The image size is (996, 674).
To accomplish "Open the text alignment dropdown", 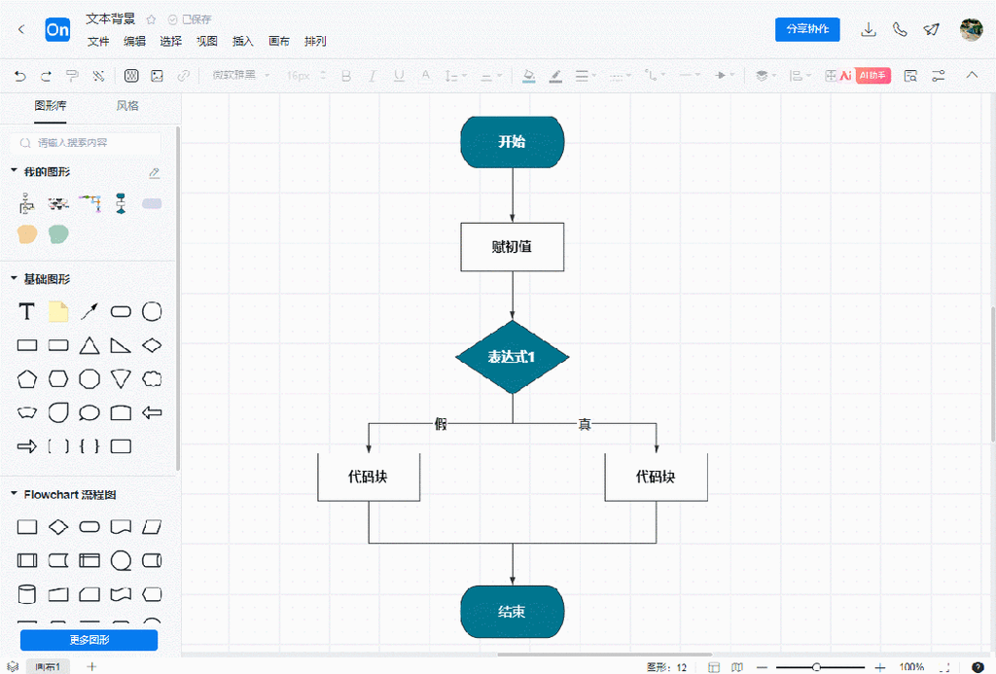I will 491,76.
